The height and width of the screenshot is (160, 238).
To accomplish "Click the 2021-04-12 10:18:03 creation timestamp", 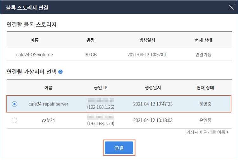I will pos(153,120).
